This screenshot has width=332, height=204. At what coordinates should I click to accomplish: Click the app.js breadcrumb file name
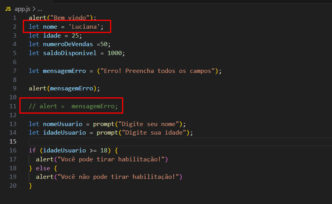22,9
